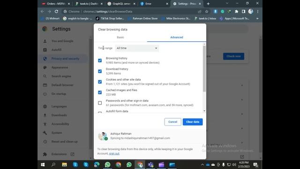Toggle Cached images and files checkbox
The image size is (300, 169).
[x=100, y=92]
